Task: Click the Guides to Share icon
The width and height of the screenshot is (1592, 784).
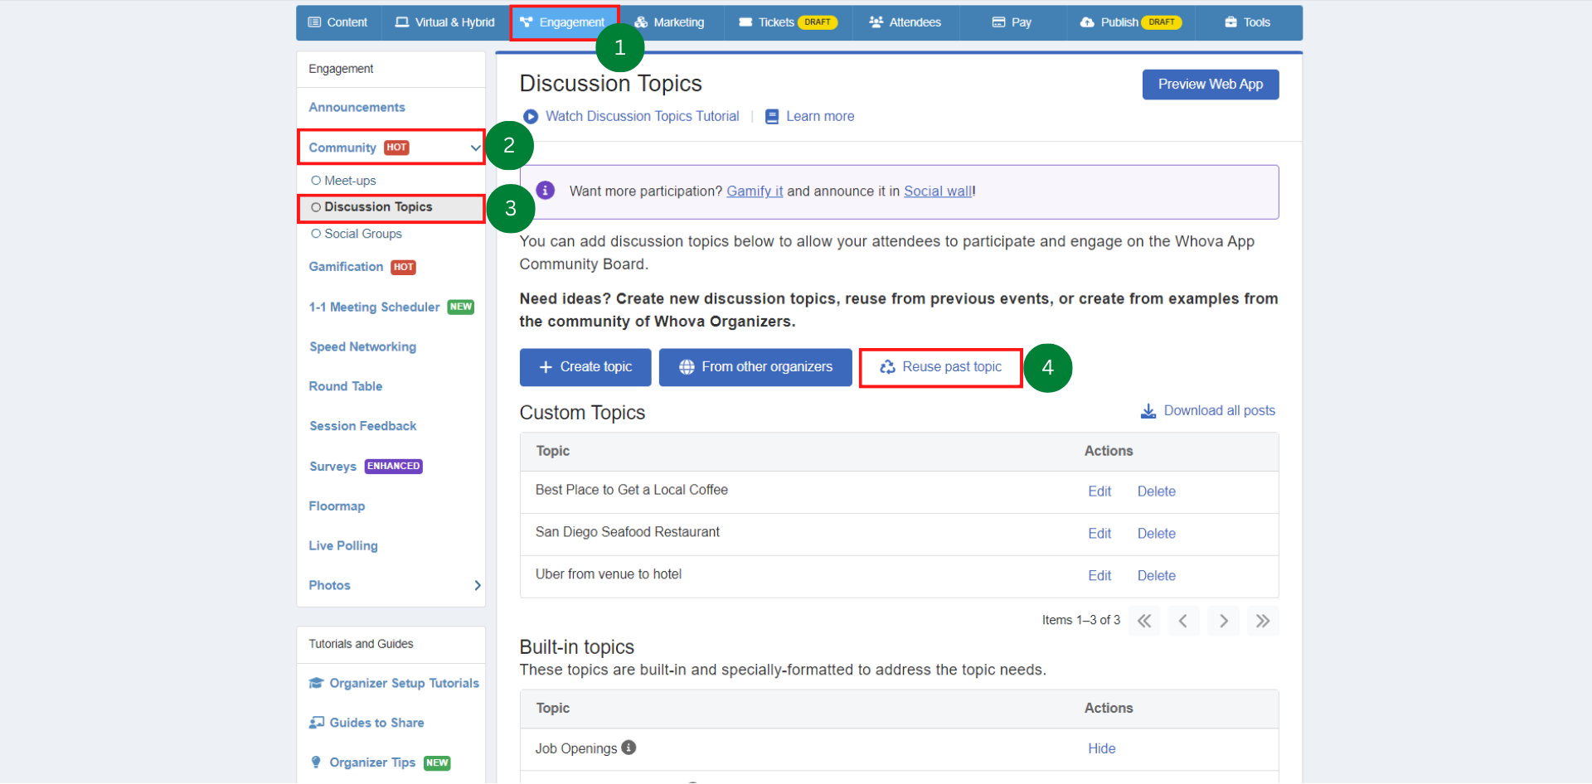Action: coord(317,723)
